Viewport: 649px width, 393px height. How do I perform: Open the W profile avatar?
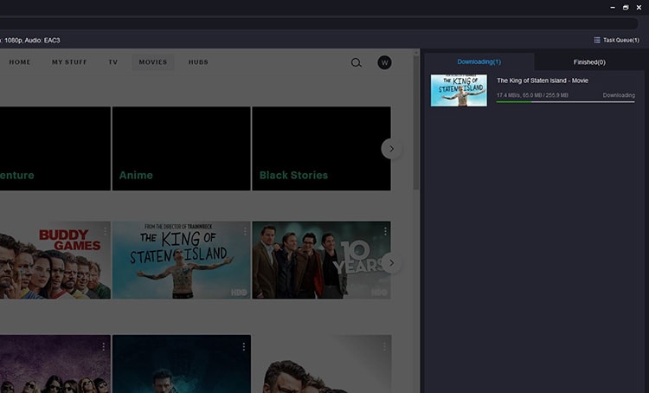pyautogui.click(x=384, y=62)
